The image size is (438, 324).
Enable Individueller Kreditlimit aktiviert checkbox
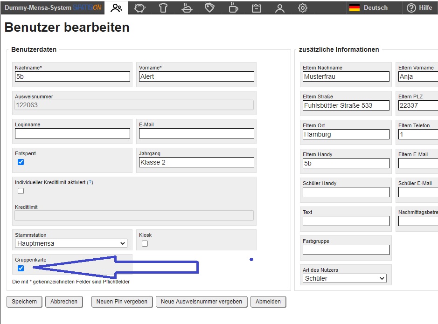click(x=21, y=191)
